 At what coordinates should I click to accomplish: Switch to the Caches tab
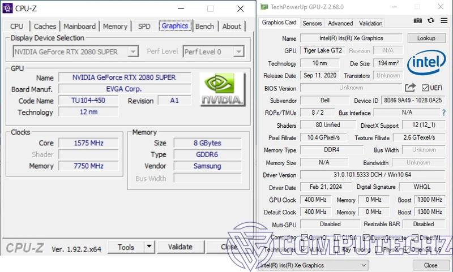(x=45, y=26)
